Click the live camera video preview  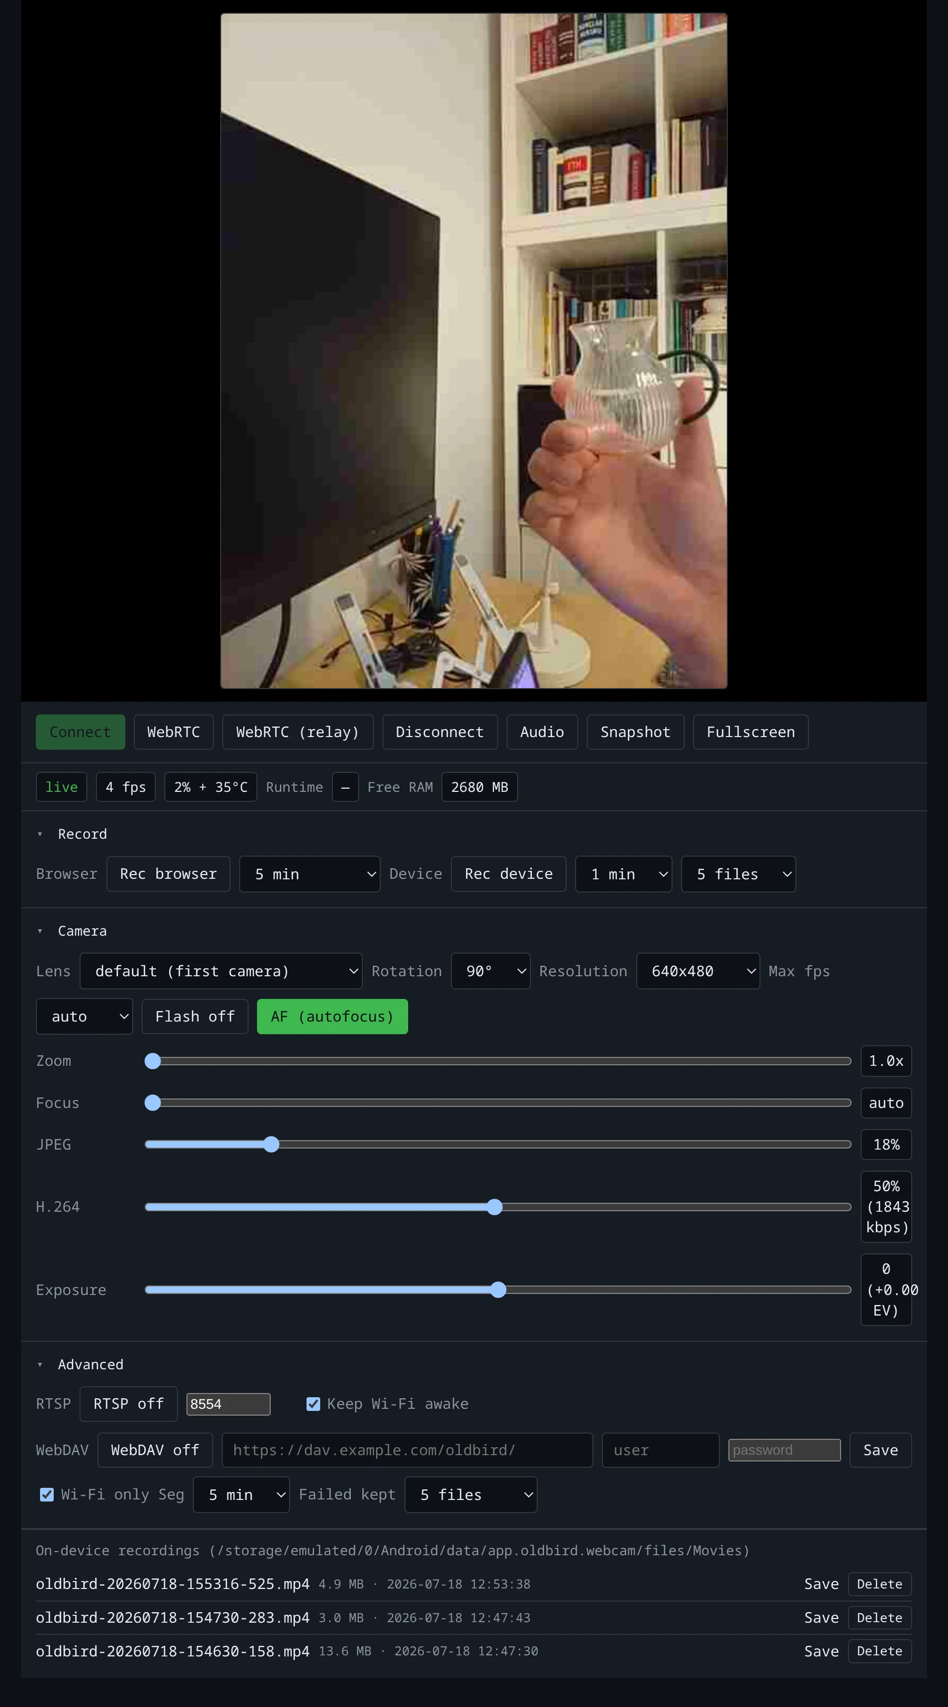tap(473, 350)
